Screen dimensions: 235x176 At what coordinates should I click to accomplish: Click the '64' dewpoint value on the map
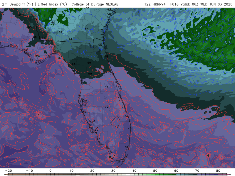click(x=87, y=28)
